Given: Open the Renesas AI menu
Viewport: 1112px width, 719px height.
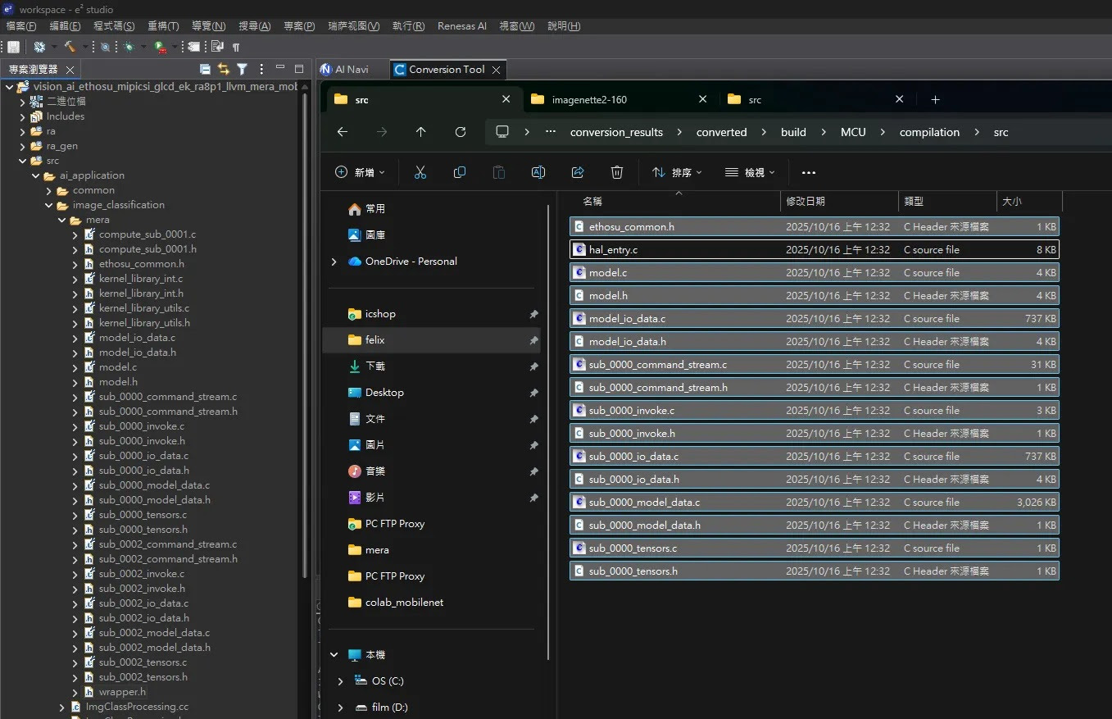Looking at the screenshot, I should coord(461,26).
